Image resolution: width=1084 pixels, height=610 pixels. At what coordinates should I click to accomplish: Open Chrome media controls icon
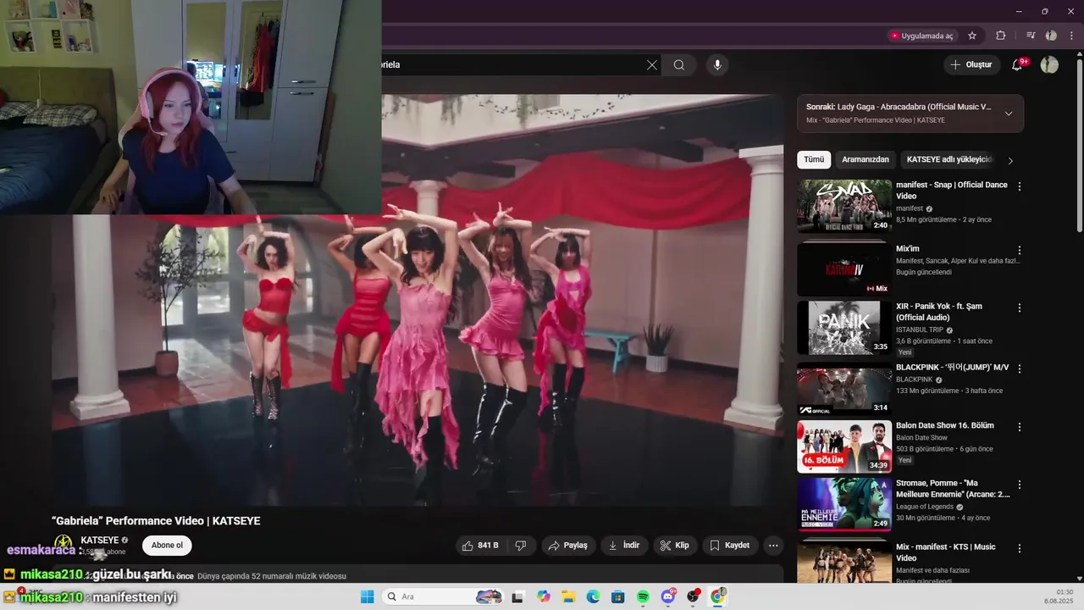pyautogui.click(x=1031, y=36)
